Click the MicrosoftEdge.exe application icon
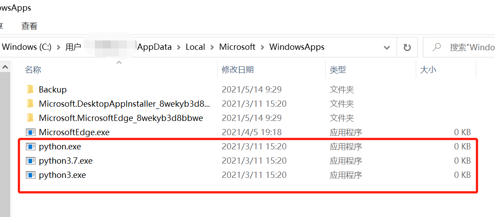The height and width of the screenshot is (217, 495). pyautogui.click(x=30, y=133)
